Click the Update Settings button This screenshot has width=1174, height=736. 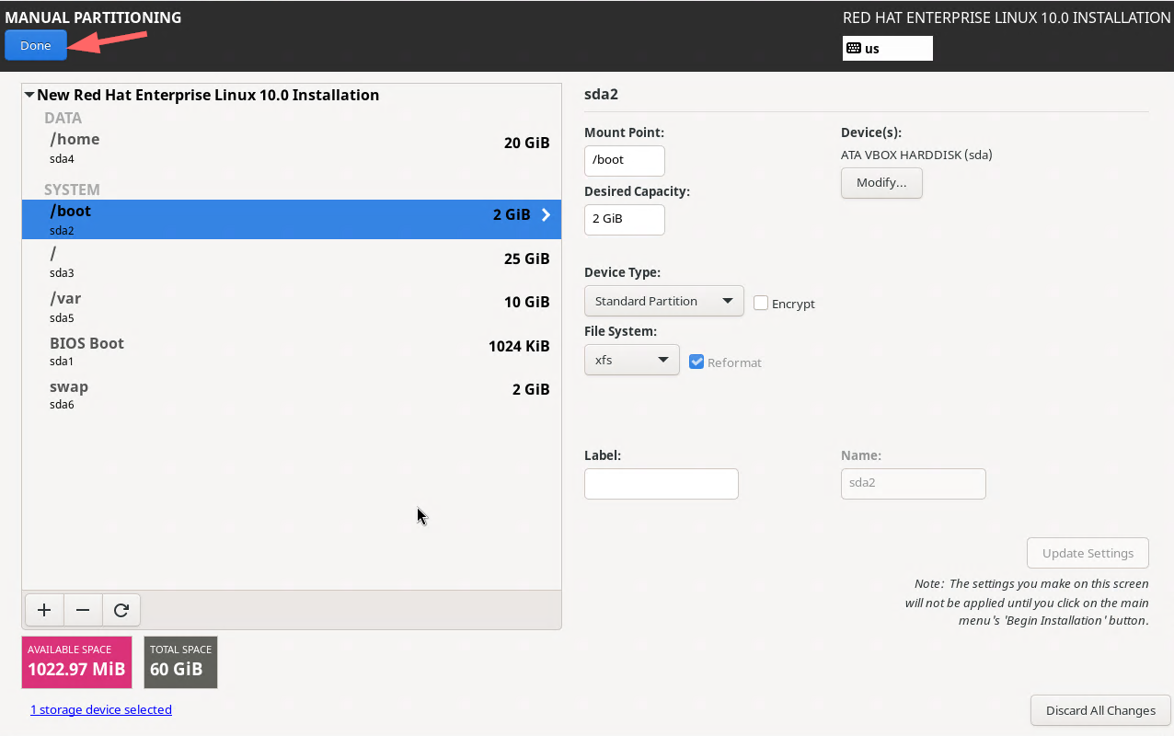coord(1088,553)
